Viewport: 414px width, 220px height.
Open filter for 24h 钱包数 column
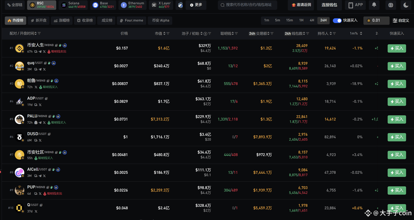pos(308,33)
